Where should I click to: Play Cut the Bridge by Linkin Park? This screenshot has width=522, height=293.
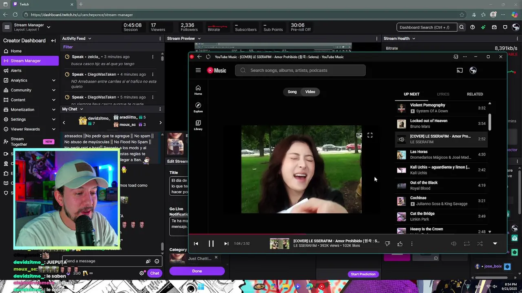click(441, 216)
